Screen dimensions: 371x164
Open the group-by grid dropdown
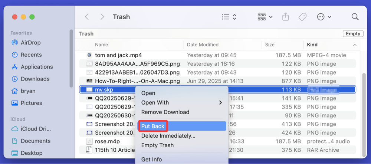point(265,17)
